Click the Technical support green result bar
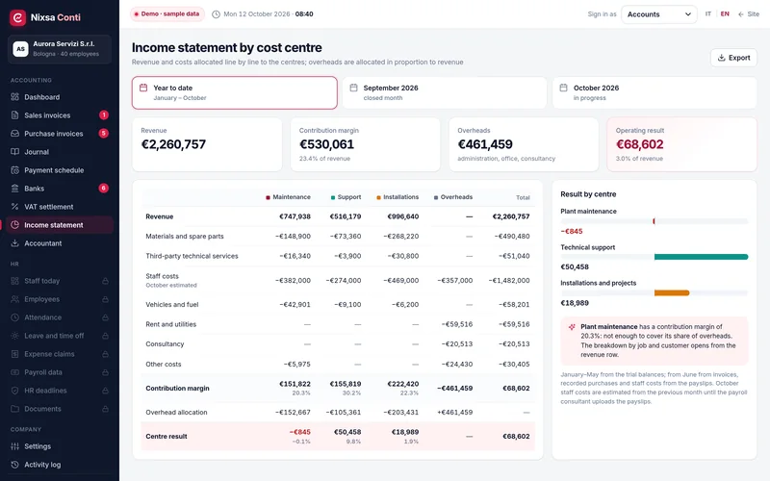770x481 pixels. tap(702, 257)
